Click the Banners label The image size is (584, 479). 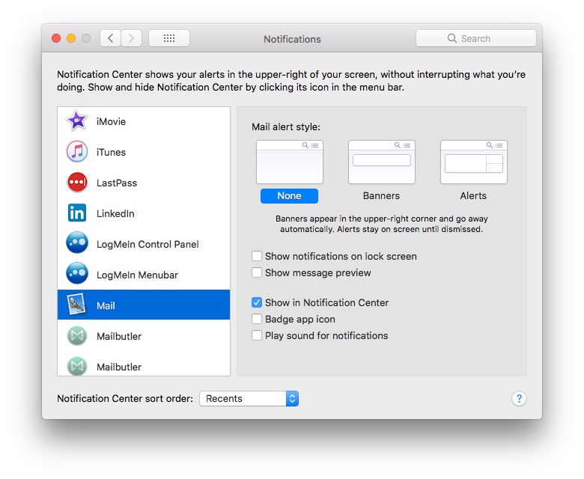(x=381, y=196)
